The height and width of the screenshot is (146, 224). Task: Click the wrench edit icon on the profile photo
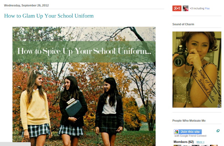[219, 105]
